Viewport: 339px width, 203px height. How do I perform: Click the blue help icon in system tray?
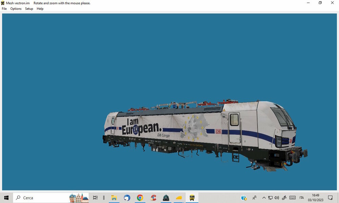coord(244,198)
